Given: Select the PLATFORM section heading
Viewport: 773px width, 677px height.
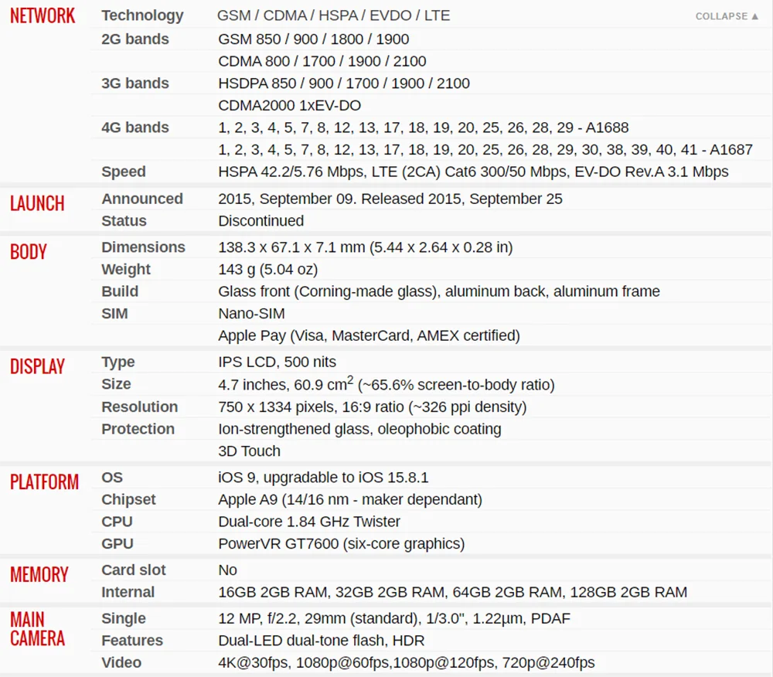Looking at the screenshot, I should [44, 482].
